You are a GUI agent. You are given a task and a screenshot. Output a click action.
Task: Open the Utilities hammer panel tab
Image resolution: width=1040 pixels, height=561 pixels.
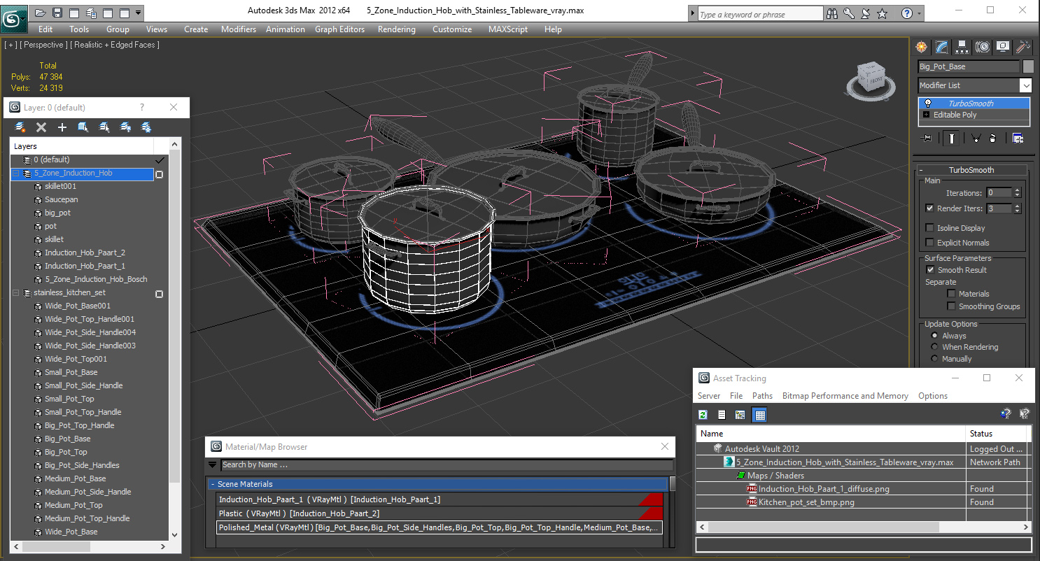pyautogui.click(x=1023, y=47)
